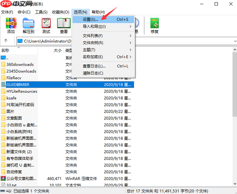Click the HYLiteResources folder icon
The height and width of the screenshot is (194, 237).
point(3,91)
